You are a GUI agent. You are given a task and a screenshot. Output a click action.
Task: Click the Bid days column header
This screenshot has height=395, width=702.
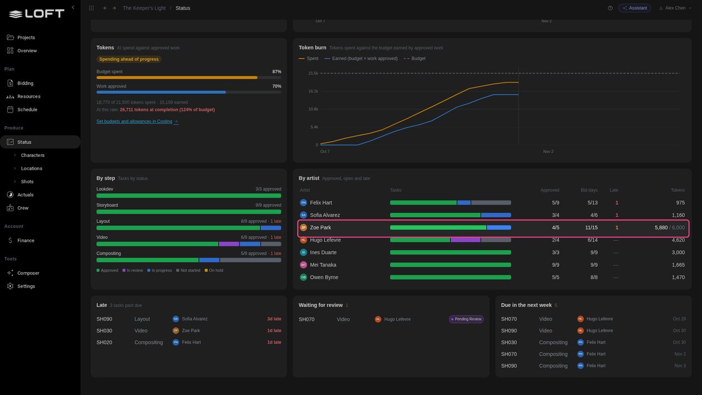(x=589, y=190)
